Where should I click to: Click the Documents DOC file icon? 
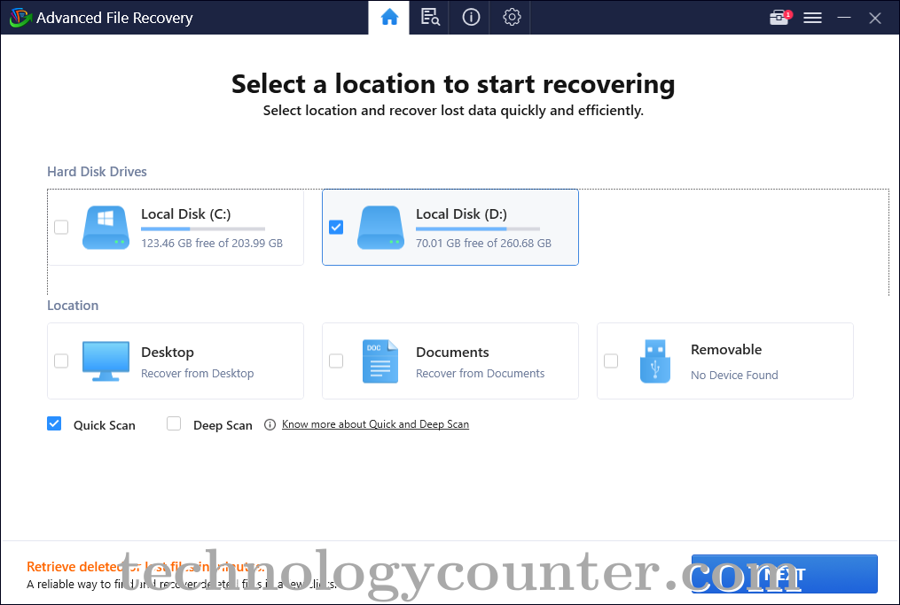[x=380, y=361]
